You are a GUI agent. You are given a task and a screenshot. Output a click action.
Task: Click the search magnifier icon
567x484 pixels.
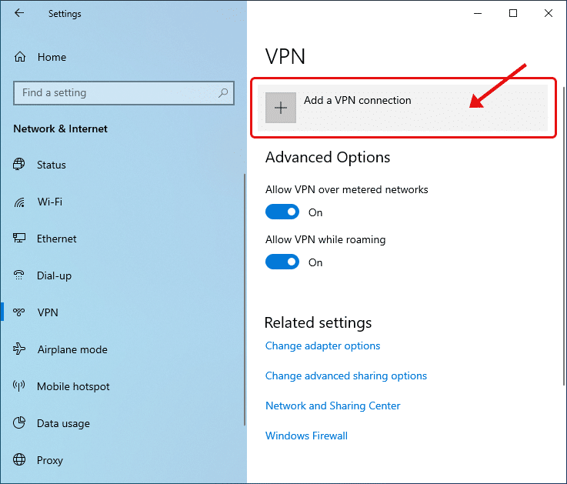click(x=224, y=93)
